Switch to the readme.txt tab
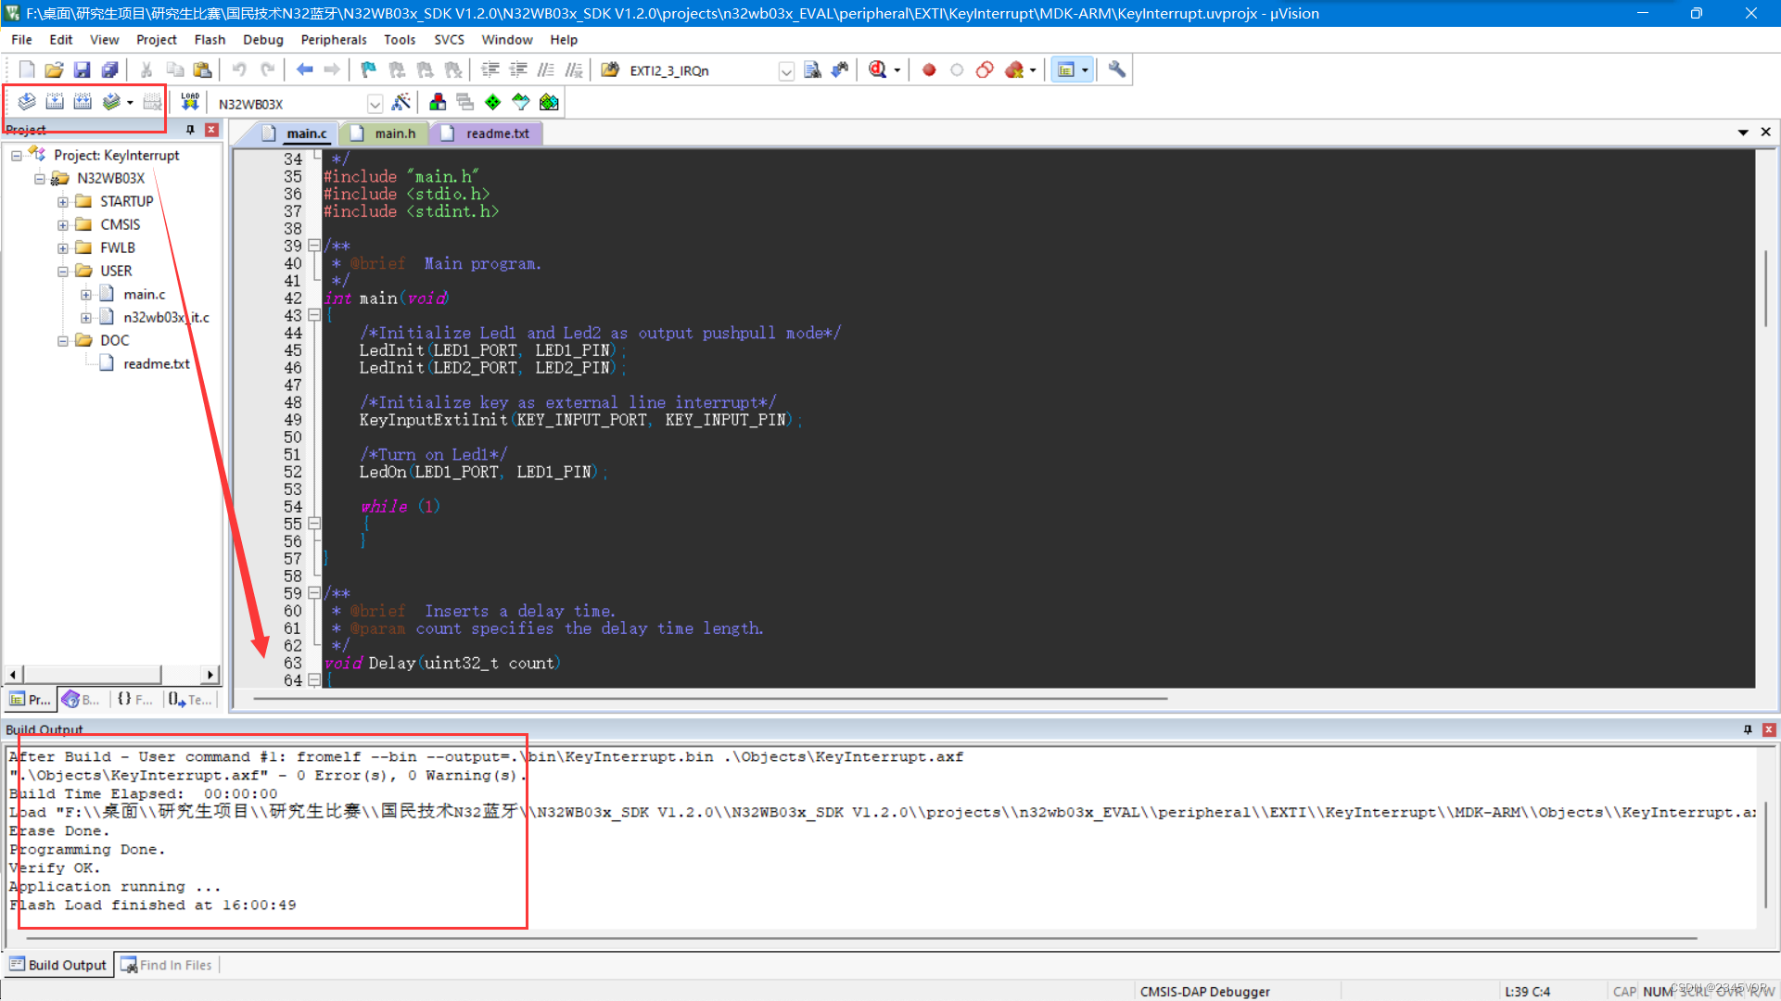 [497, 133]
